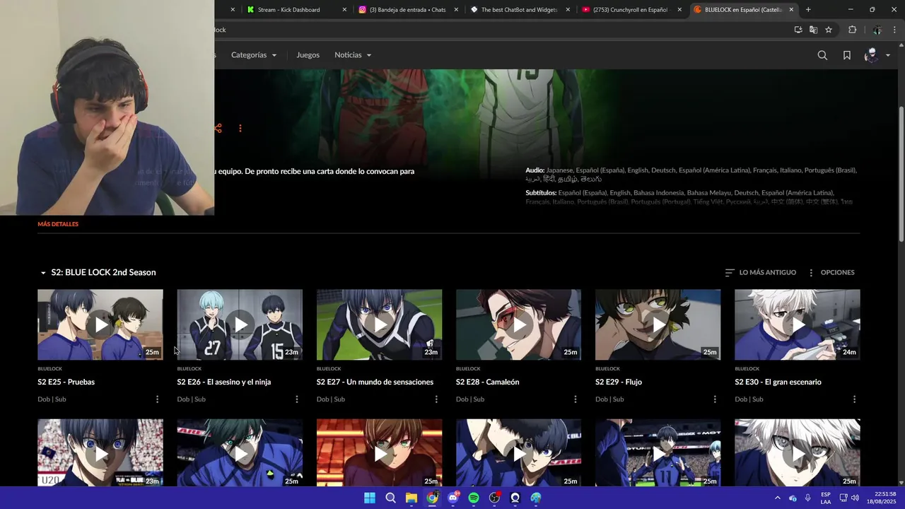This screenshot has height=509, width=905.
Task: Open Discord from the taskbar
Action: (x=453, y=498)
